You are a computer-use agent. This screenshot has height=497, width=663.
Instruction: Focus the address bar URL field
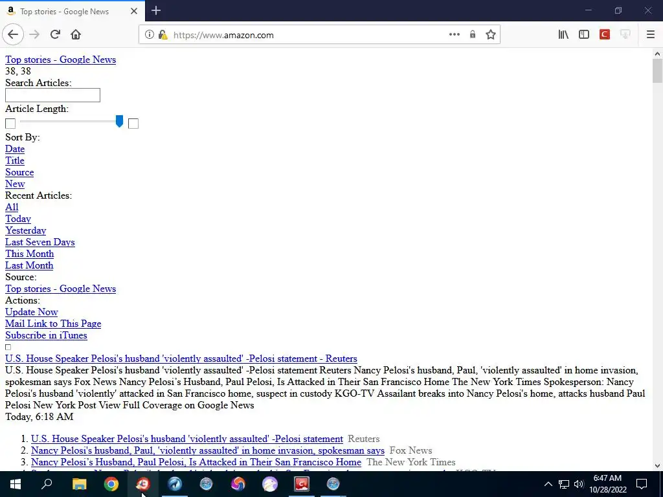[x=309, y=35]
